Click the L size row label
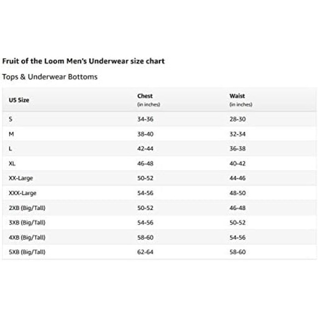Viewport: 318px width, 318px height. click(10, 149)
